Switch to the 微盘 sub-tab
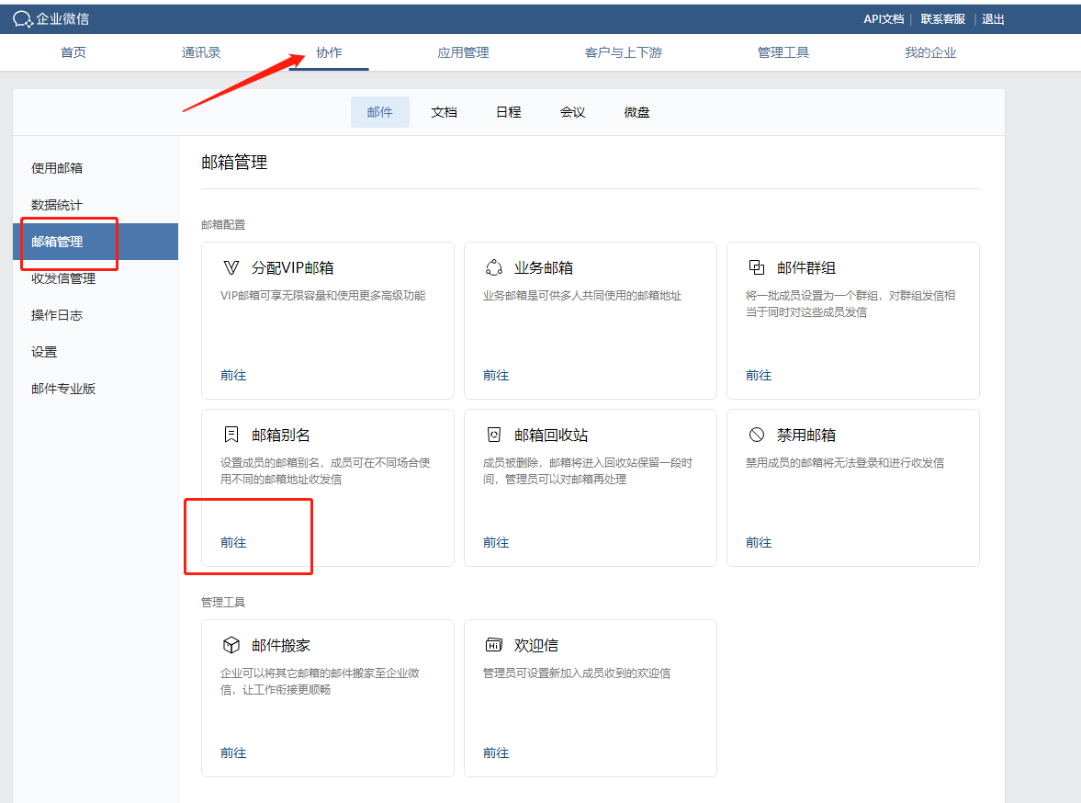This screenshot has width=1081, height=803. click(637, 112)
